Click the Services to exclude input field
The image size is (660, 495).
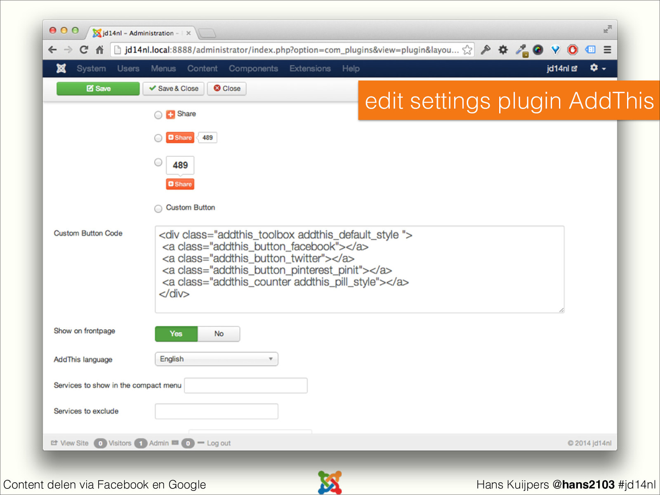pyautogui.click(x=217, y=411)
